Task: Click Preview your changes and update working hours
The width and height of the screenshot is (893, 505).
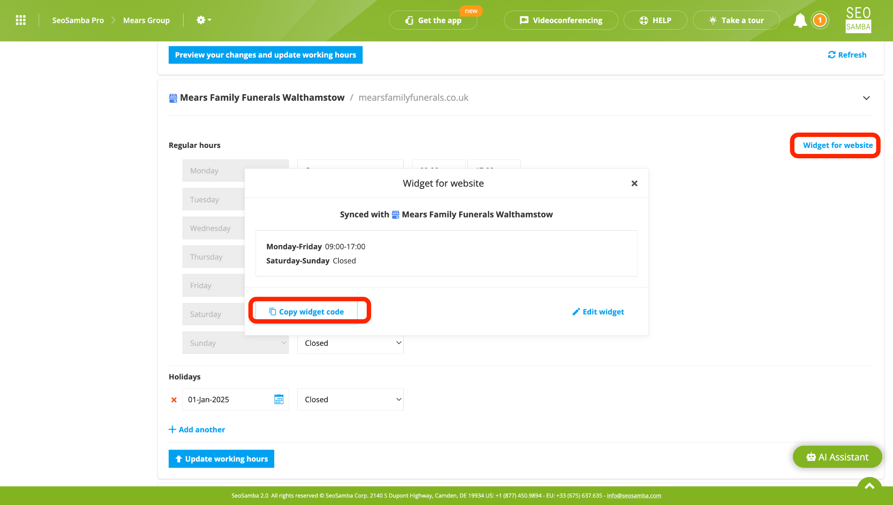Action: pos(266,55)
